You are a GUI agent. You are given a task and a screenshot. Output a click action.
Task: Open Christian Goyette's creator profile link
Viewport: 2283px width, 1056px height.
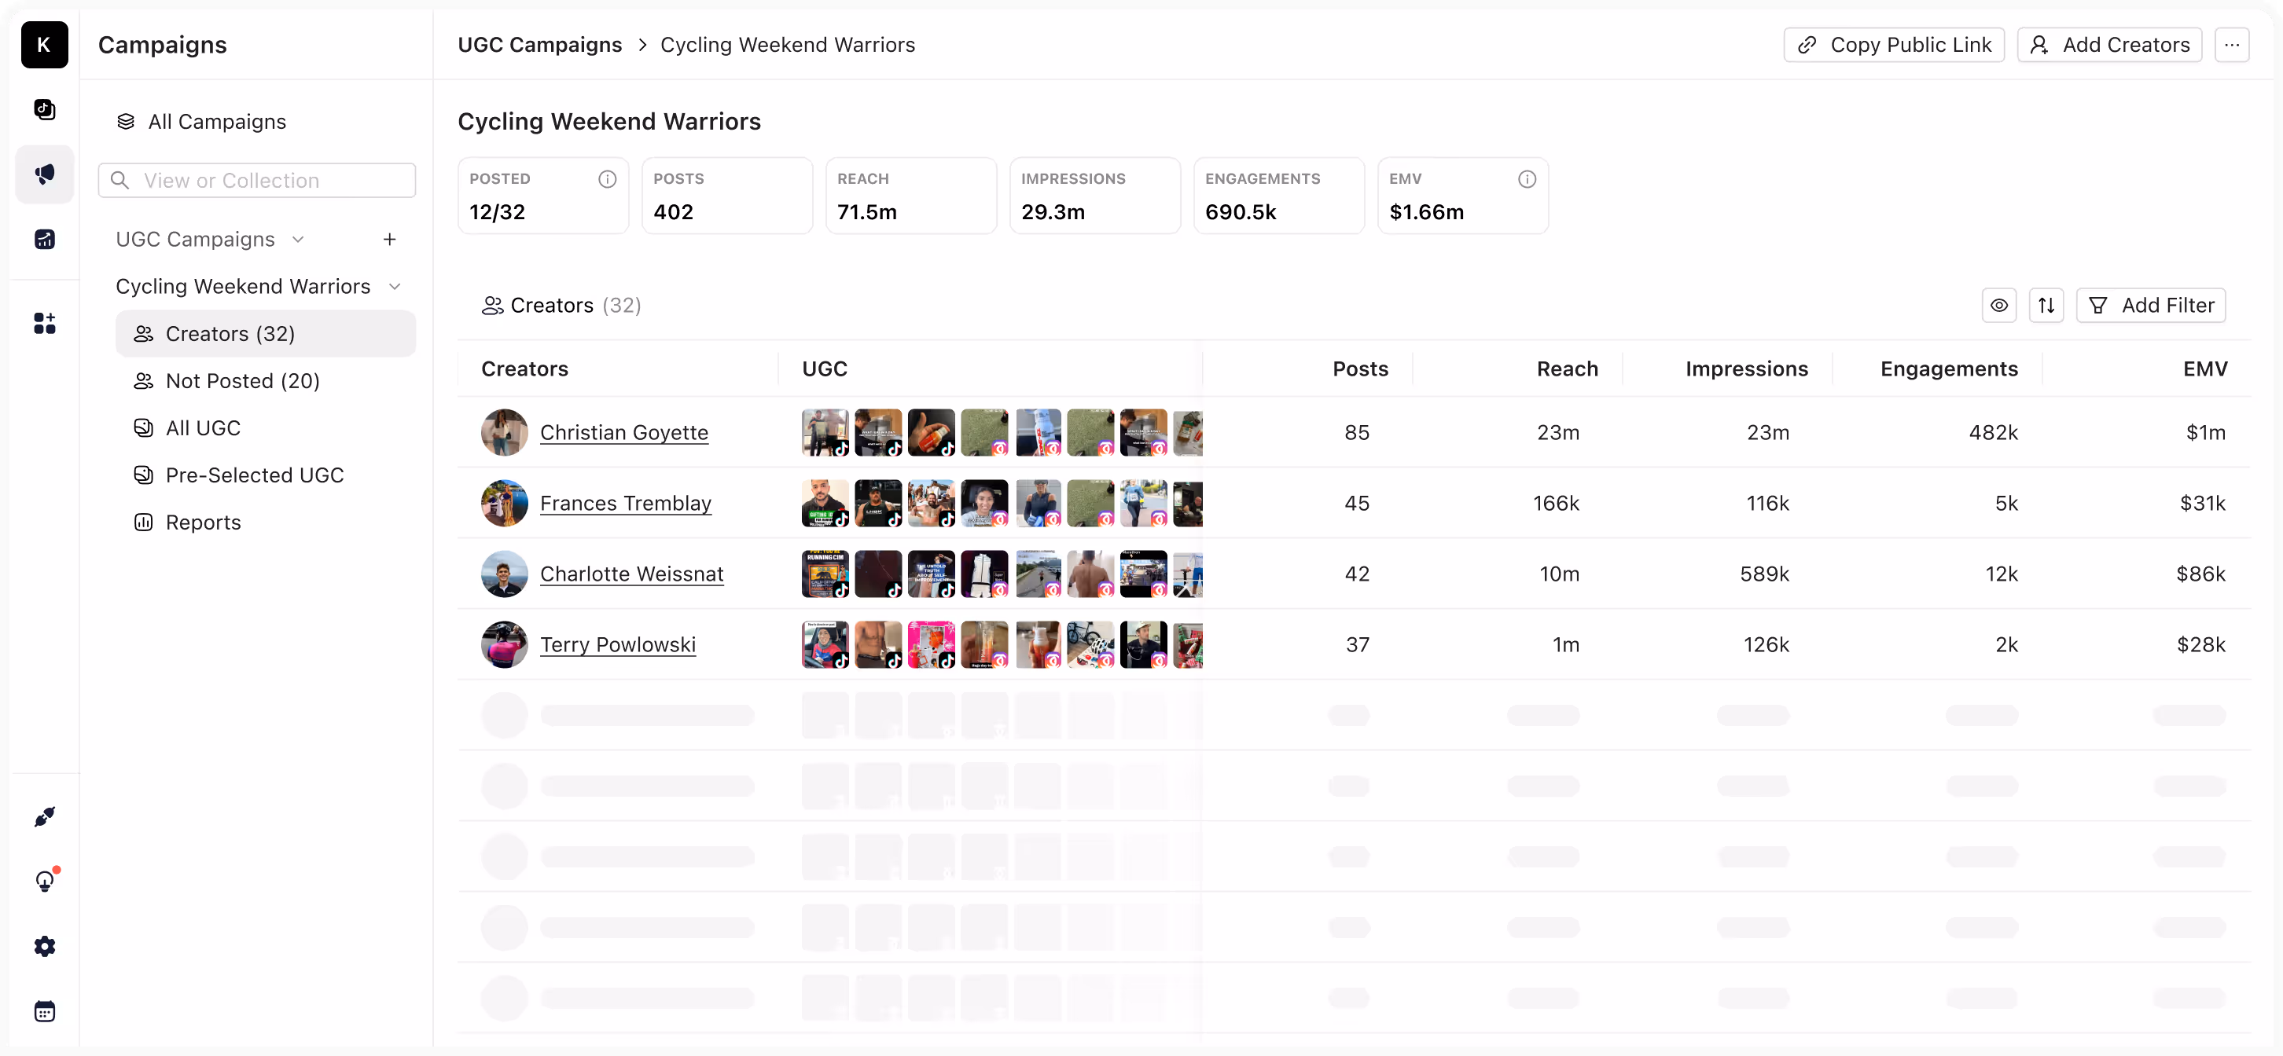(x=624, y=432)
